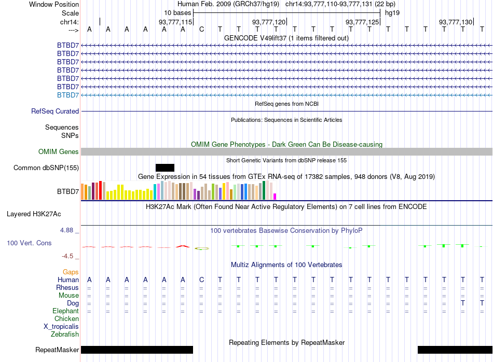493x362 pixels.
Task: Click the RepeatMasker track label
Action: click(57, 350)
